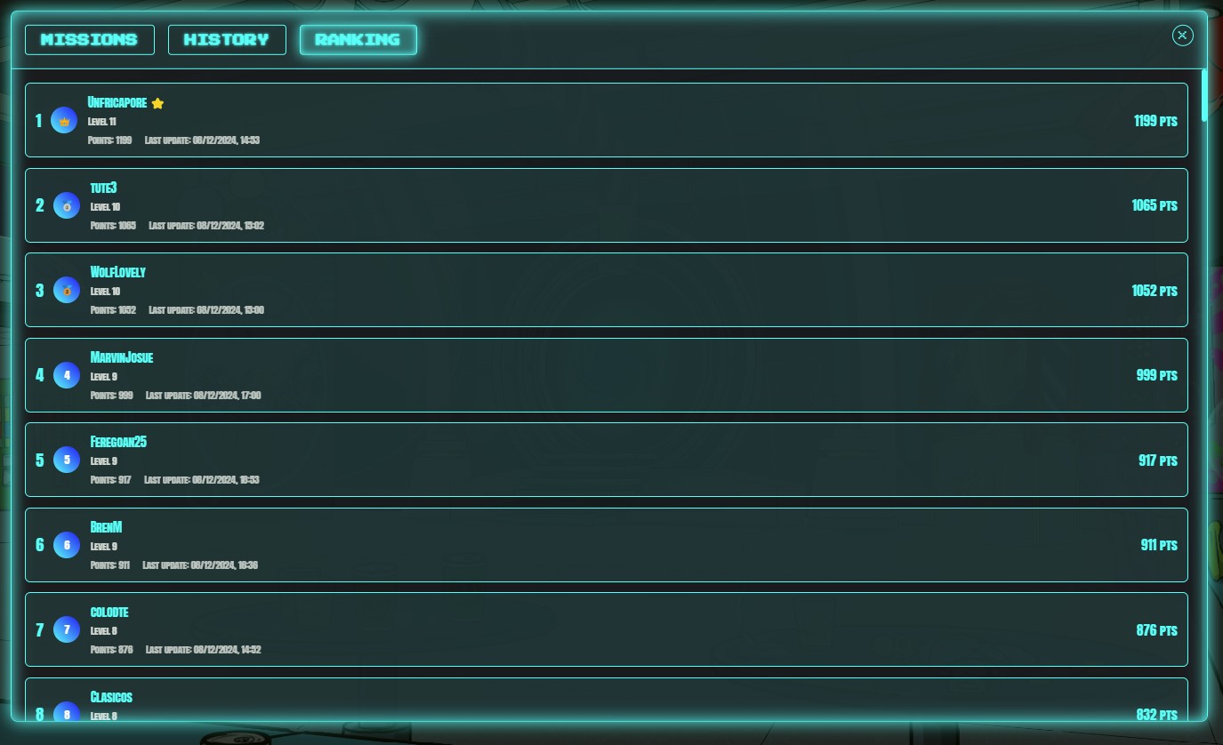
Task: Click the Unfricapore player name
Action: [117, 102]
